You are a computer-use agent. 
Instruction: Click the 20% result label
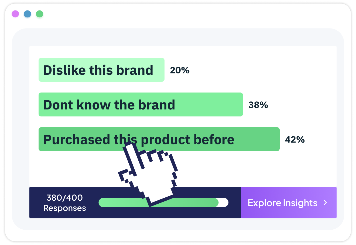[180, 70]
